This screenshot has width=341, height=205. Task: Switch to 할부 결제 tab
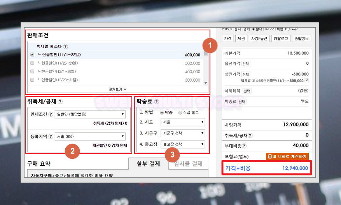[148, 164]
